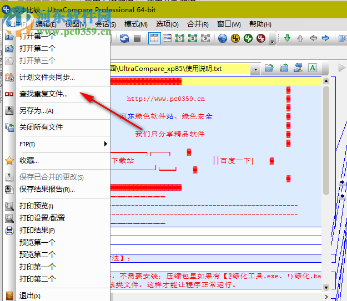
Task: Go to next difference green down arrow
Action: tap(287, 38)
